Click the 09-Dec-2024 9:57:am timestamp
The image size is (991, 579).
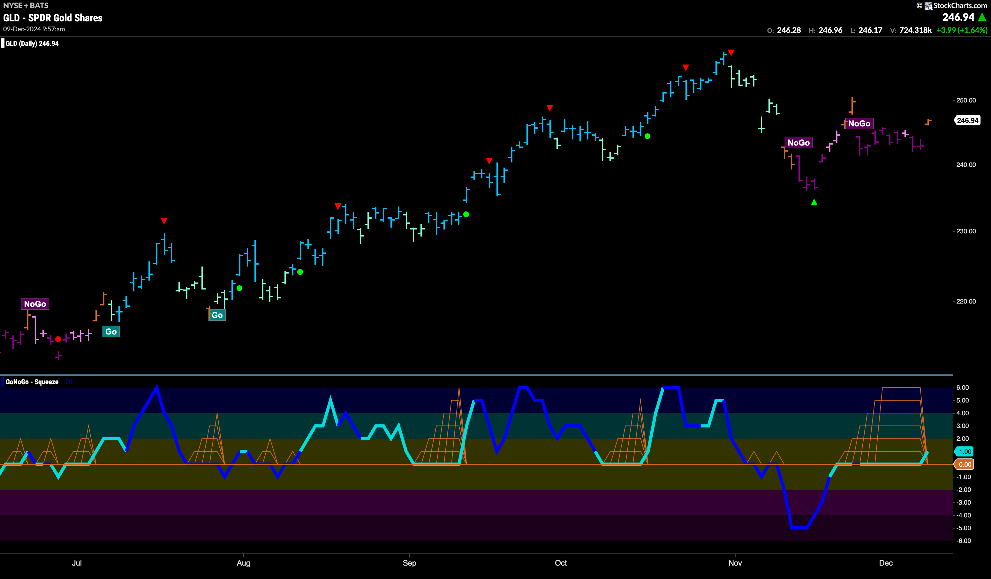pos(34,29)
